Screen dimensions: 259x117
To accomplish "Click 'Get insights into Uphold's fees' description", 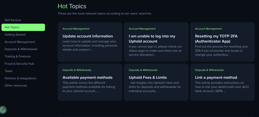I will [x=155, y=87].
